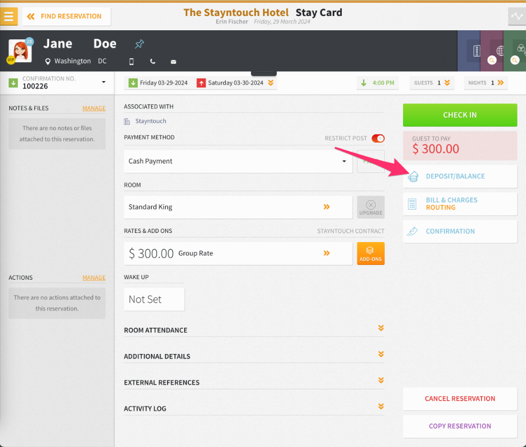Click the Saturday 03-30-2024 departure date
Image resolution: width=526 pixels, height=447 pixels.
click(236, 83)
